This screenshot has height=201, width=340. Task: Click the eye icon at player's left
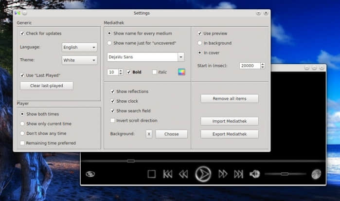point(90,174)
